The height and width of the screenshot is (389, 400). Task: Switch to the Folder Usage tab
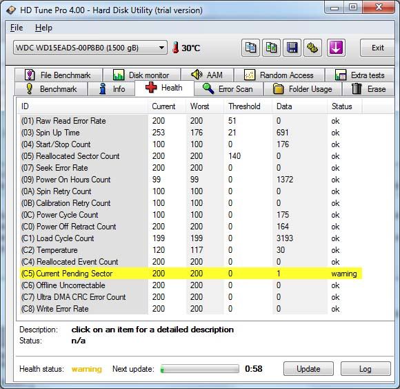point(303,89)
